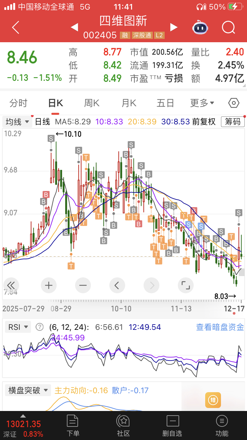Expand the 横盘突破 indicator dropdown
Screen dimensions: 247x440
coord(28,391)
